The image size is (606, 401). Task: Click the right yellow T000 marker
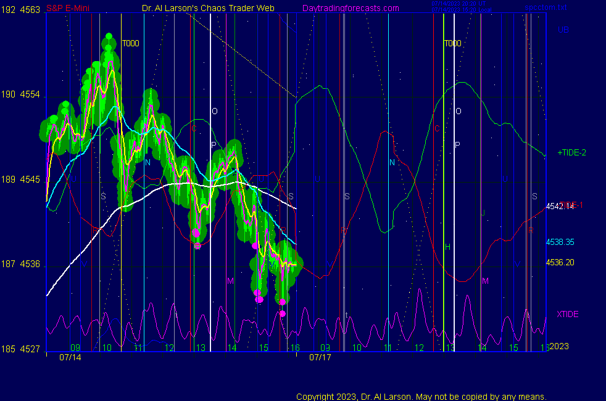[452, 43]
